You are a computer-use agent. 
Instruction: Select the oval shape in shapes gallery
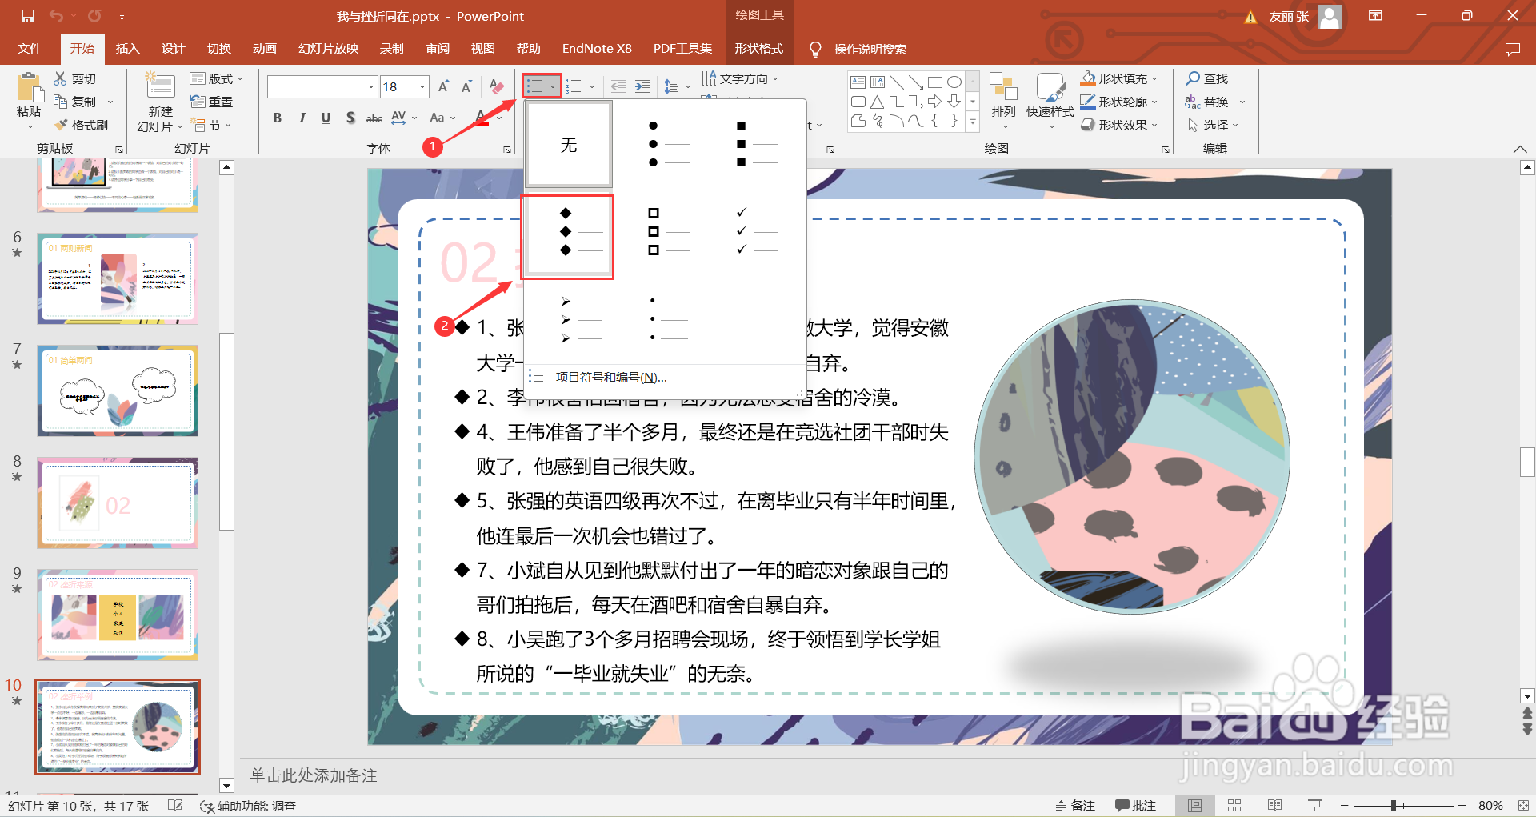[x=954, y=82]
